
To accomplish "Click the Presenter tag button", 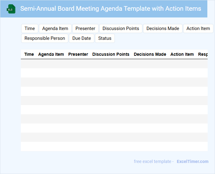I will pos(85,28).
